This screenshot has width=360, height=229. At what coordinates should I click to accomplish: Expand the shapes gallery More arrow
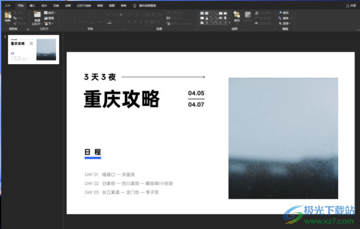[230, 23]
